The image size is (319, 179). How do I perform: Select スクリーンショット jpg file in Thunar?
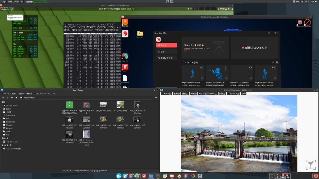[x=86, y=134]
